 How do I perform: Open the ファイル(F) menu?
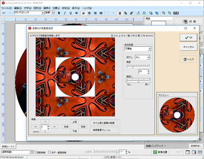pyautogui.click(x=7, y=7)
